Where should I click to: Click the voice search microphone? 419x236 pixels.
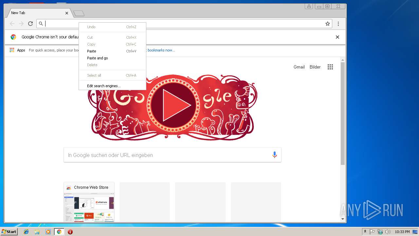coord(275,155)
